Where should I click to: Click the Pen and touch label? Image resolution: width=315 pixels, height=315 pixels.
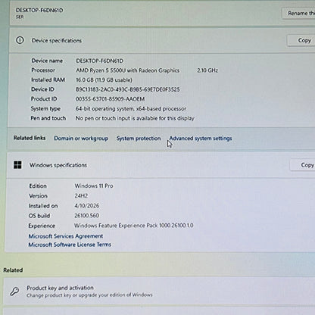click(x=48, y=118)
